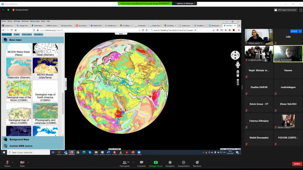
Task: Open the Fichier menu in Firefox
Action: click(4, 21)
